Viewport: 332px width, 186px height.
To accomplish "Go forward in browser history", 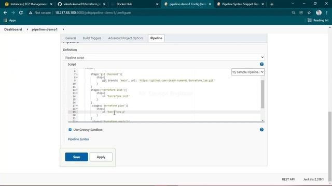I will pyautogui.click(x=13, y=12).
